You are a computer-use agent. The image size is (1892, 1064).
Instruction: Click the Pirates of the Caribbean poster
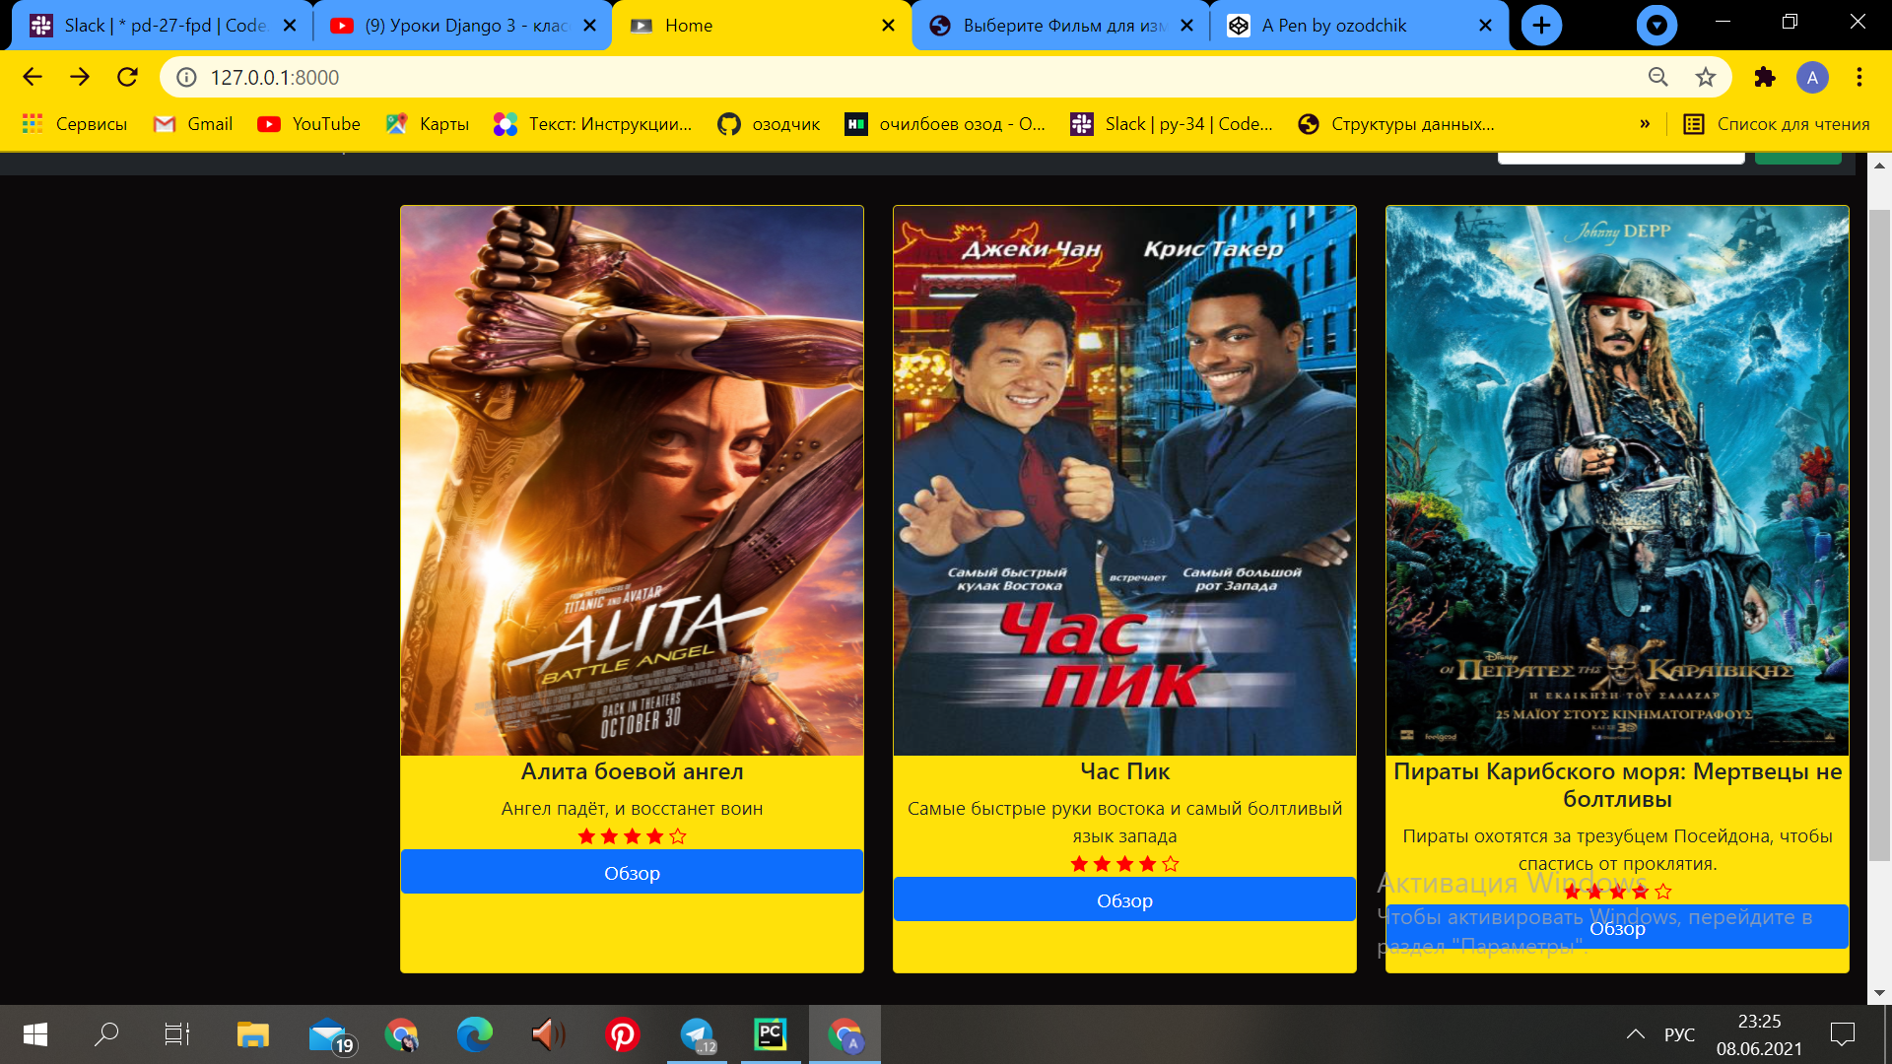[1617, 481]
